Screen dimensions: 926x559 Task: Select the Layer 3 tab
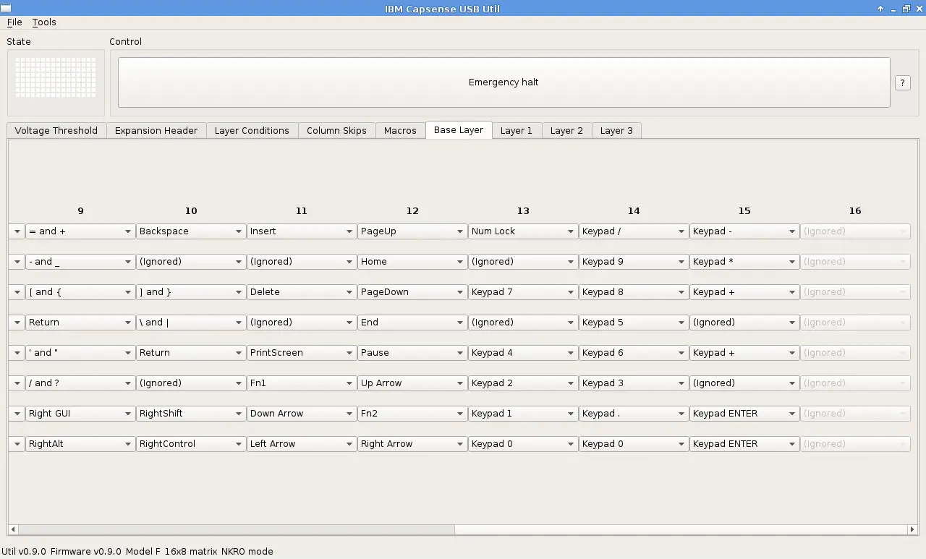point(616,130)
